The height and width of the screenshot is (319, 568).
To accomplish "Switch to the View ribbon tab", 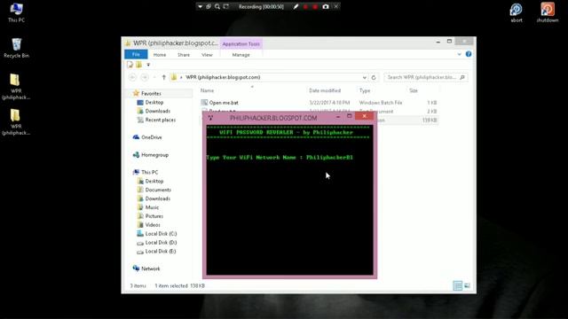I will (x=207, y=55).
